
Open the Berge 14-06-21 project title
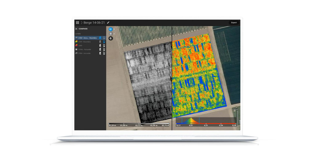(94, 23)
